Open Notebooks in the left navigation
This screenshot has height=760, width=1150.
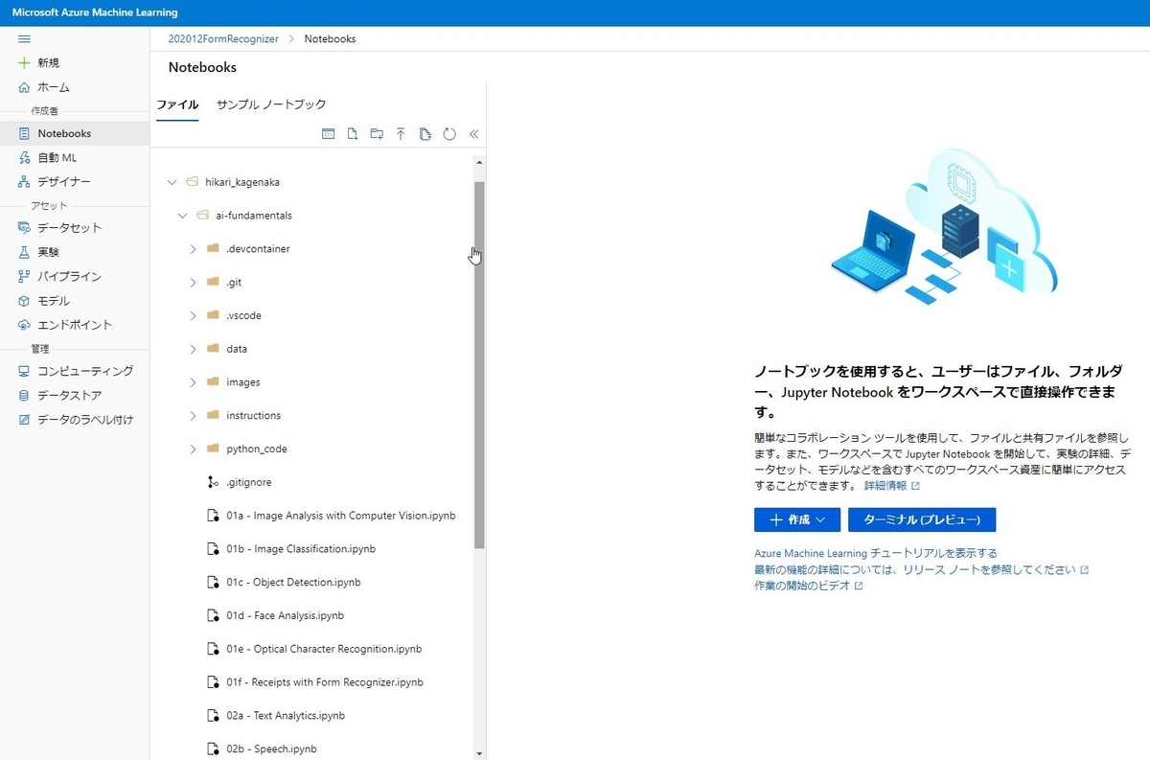(75, 133)
